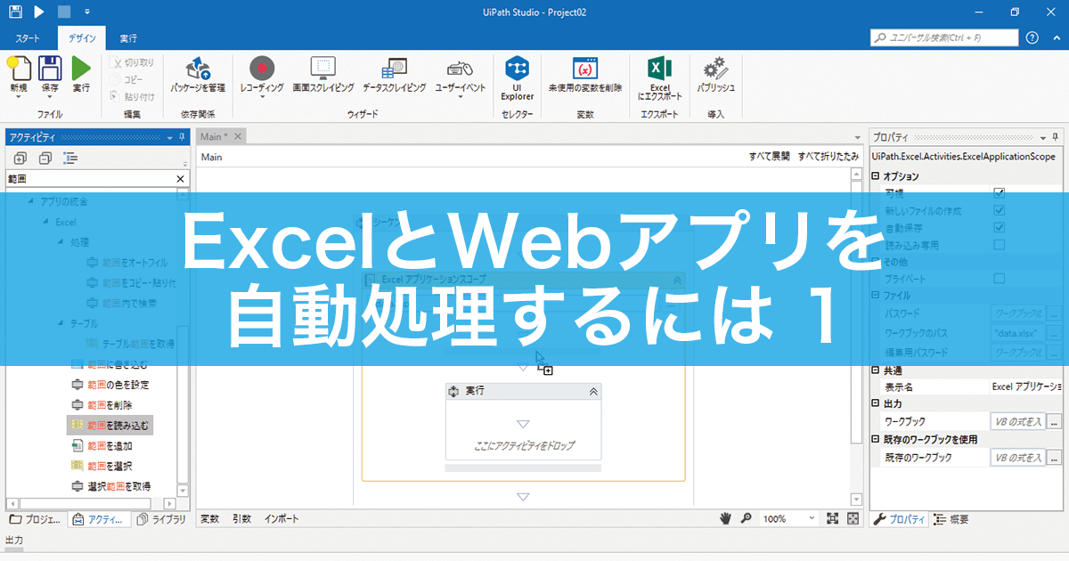Click the 切り取り cut button
This screenshot has height=561, width=1069.
(x=132, y=62)
